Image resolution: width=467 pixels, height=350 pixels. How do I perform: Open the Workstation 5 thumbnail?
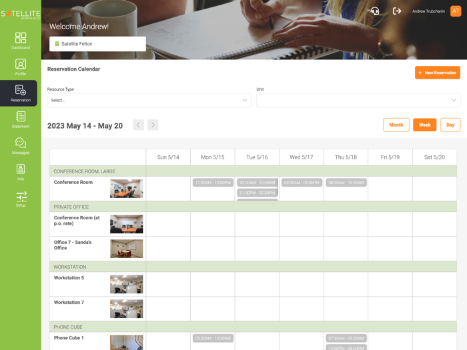127,284
